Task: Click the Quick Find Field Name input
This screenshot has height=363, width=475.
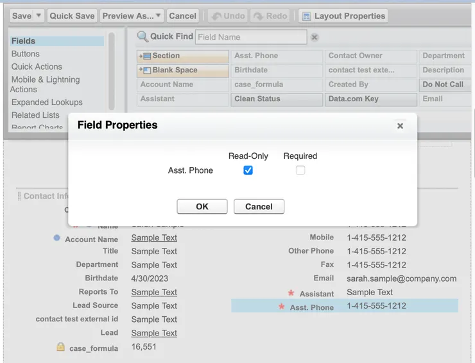Action: 251,37
